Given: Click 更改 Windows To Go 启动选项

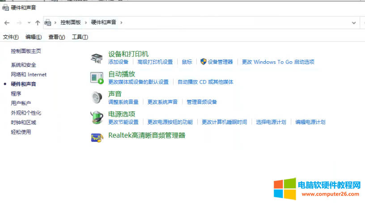Looking at the screenshot, I should pyautogui.click(x=278, y=62).
